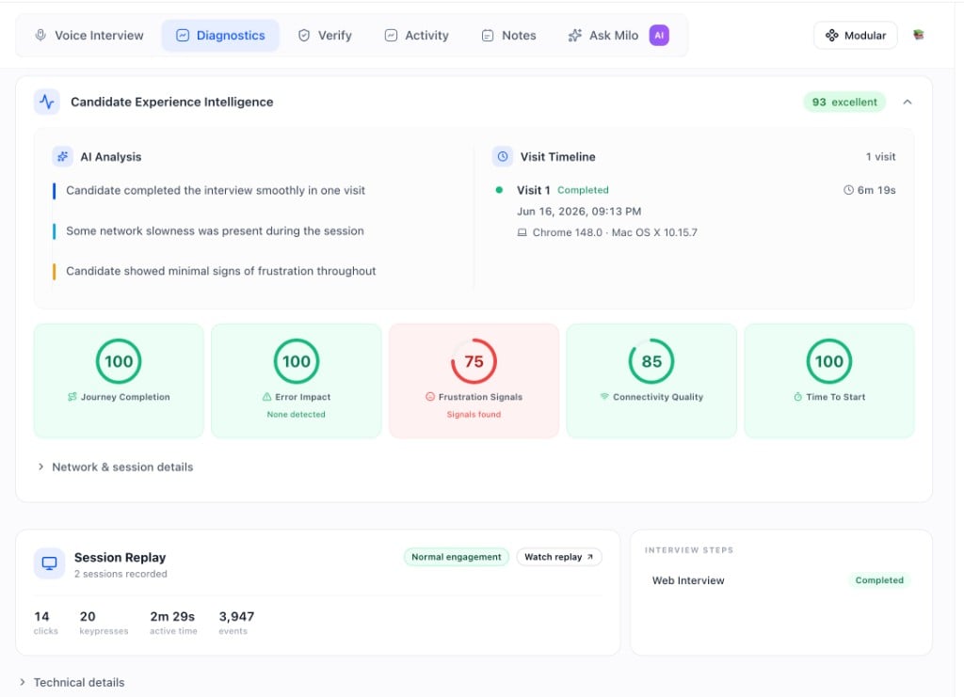The height and width of the screenshot is (697, 964).
Task: Click the laptop icon beside Chrome 148.0
Action: tap(522, 232)
